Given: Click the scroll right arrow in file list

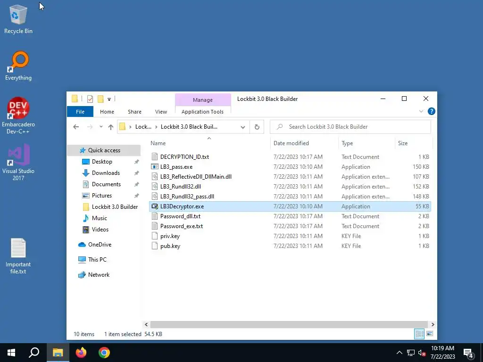Looking at the screenshot, I should pyautogui.click(x=433, y=324).
